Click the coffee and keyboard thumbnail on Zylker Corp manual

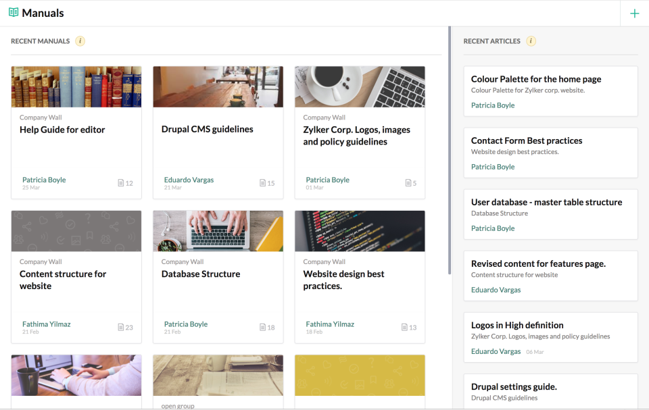coord(360,86)
